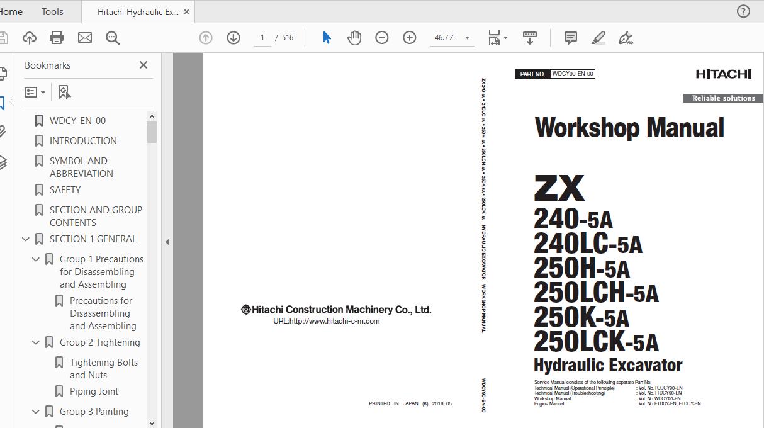
Task: Open SAFETY bookmark
Action: (65, 189)
